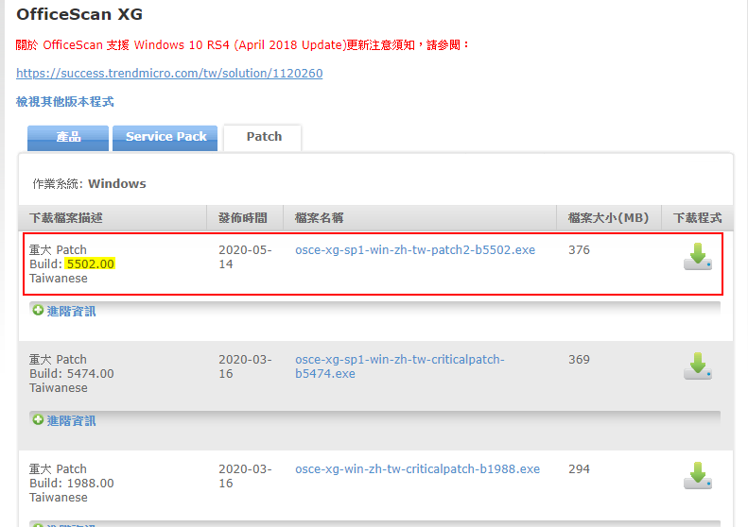748x527 pixels.
Task: Click the highlighted 5502.00 build number
Action: pyautogui.click(x=90, y=264)
